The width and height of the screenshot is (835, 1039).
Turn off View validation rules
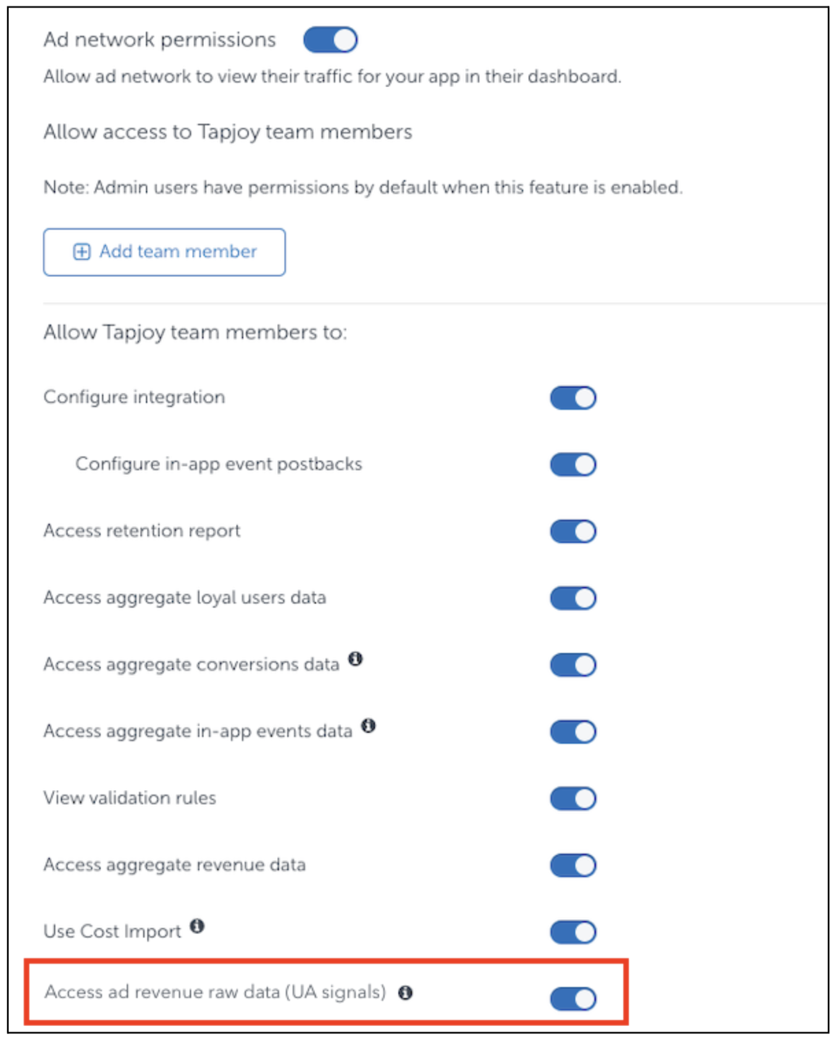[x=573, y=798]
